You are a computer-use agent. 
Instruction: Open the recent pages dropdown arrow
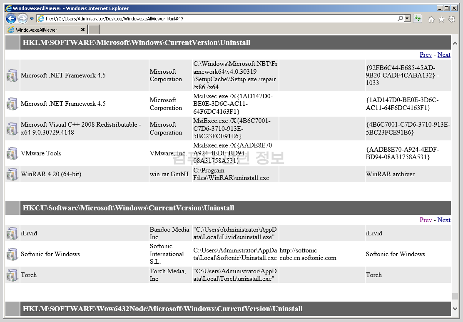pos(32,19)
